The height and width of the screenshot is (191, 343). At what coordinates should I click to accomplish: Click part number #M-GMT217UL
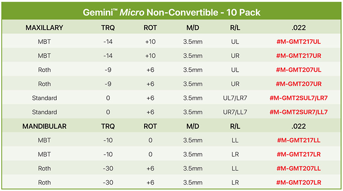(298, 41)
